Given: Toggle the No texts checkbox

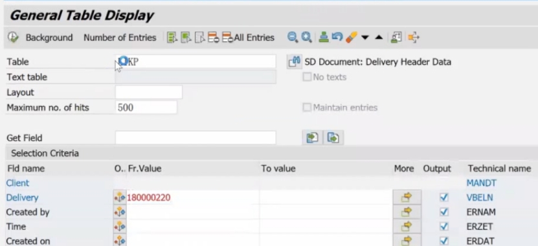Looking at the screenshot, I should pyautogui.click(x=307, y=77).
